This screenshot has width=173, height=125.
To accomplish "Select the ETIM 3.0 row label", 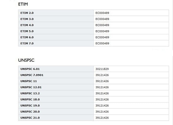I will point(27,19).
